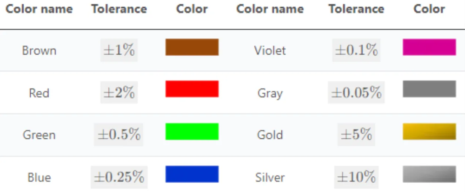
Task: Select the ±0.05% tolerance value
Action: click(356, 93)
